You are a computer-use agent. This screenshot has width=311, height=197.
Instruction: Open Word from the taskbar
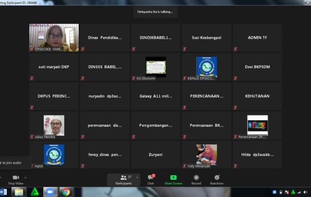point(3,192)
